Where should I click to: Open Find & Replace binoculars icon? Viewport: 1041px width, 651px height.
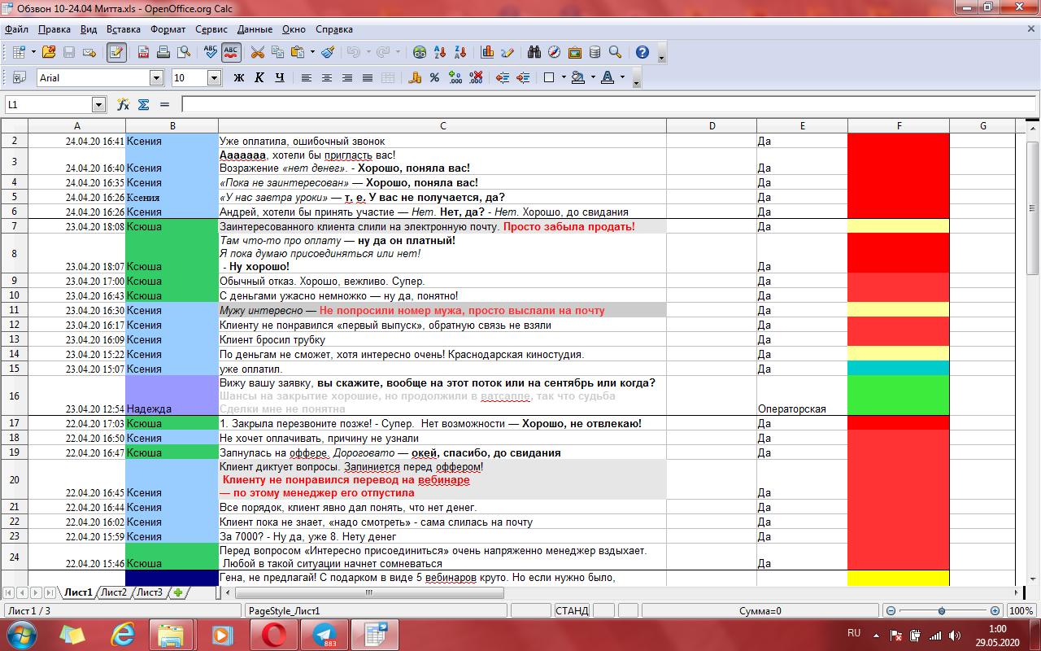click(534, 52)
